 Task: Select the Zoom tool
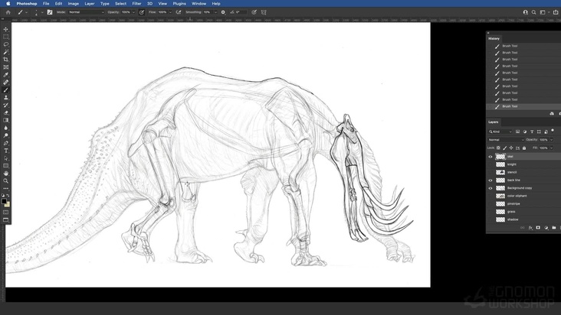click(x=5, y=181)
